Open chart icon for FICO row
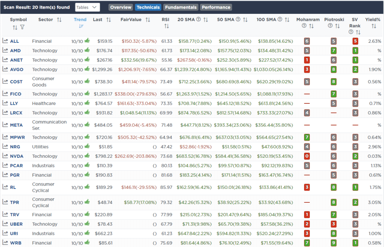The height and width of the screenshot is (247, 384). 5,93
